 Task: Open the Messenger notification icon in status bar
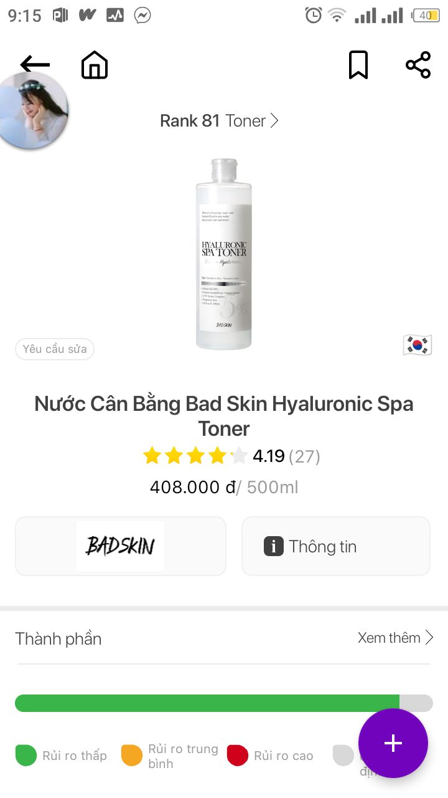(x=142, y=16)
